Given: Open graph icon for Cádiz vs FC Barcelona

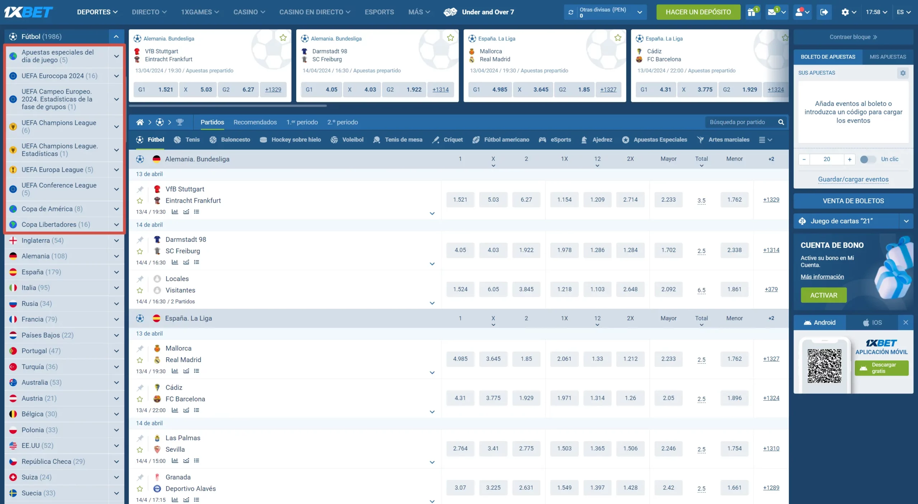Looking at the screenshot, I should click(186, 410).
